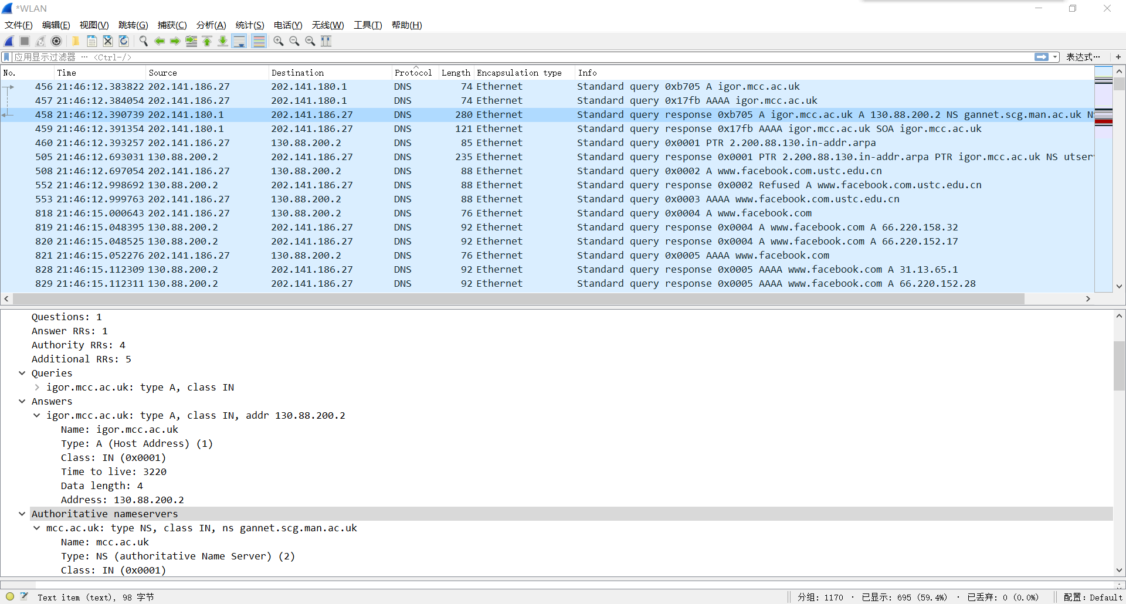Screen dimensions: 1126x604
Task: Open Find Packet (magnifier icon)
Action: click(x=143, y=41)
